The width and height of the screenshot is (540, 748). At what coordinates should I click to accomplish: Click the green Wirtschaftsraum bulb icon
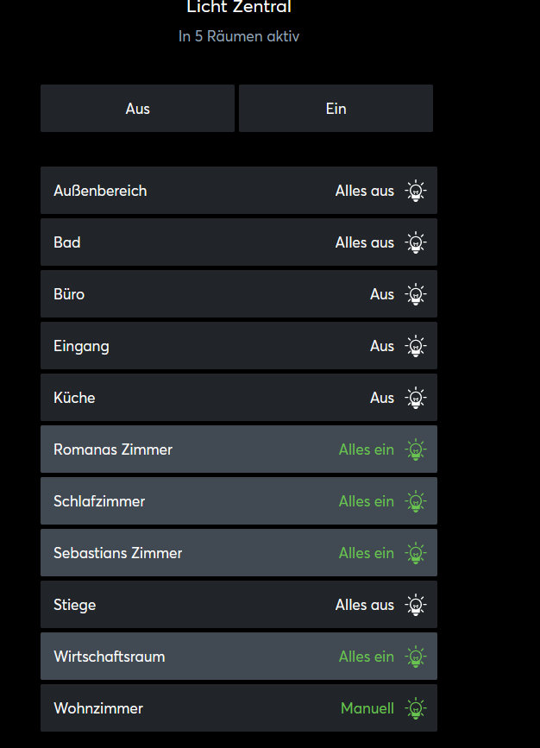point(416,657)
